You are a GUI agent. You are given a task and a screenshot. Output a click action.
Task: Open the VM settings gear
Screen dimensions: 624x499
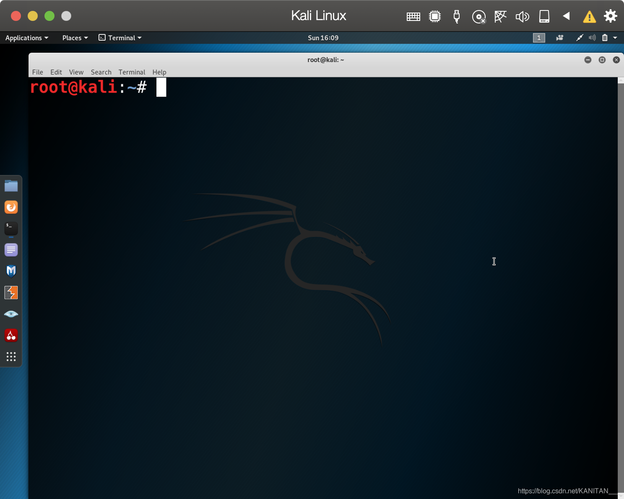point(611,16)
